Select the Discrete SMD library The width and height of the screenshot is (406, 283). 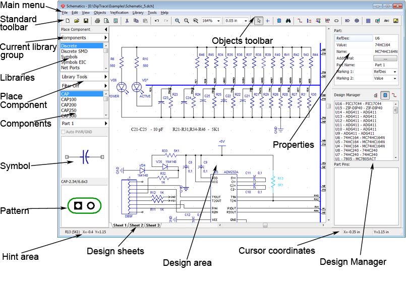[74, 51]
